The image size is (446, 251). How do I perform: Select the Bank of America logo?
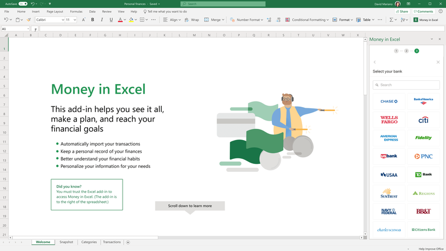click(x=423, y=102)
